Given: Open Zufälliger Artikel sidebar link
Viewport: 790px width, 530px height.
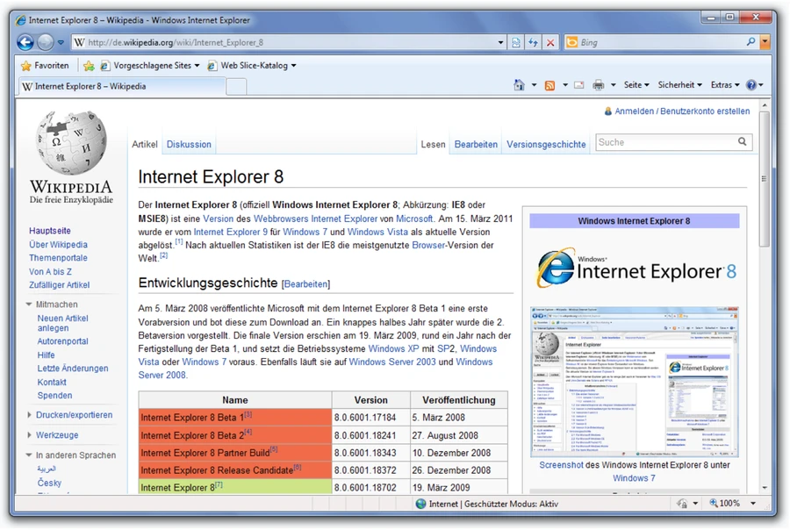Looking at the screenshot, I should pyautogui.click(x=59, y=285).
